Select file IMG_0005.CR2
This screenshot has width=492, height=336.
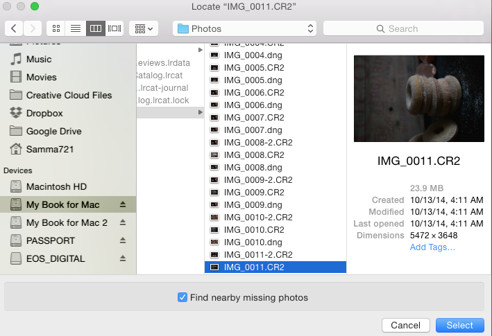pos(254,68)
